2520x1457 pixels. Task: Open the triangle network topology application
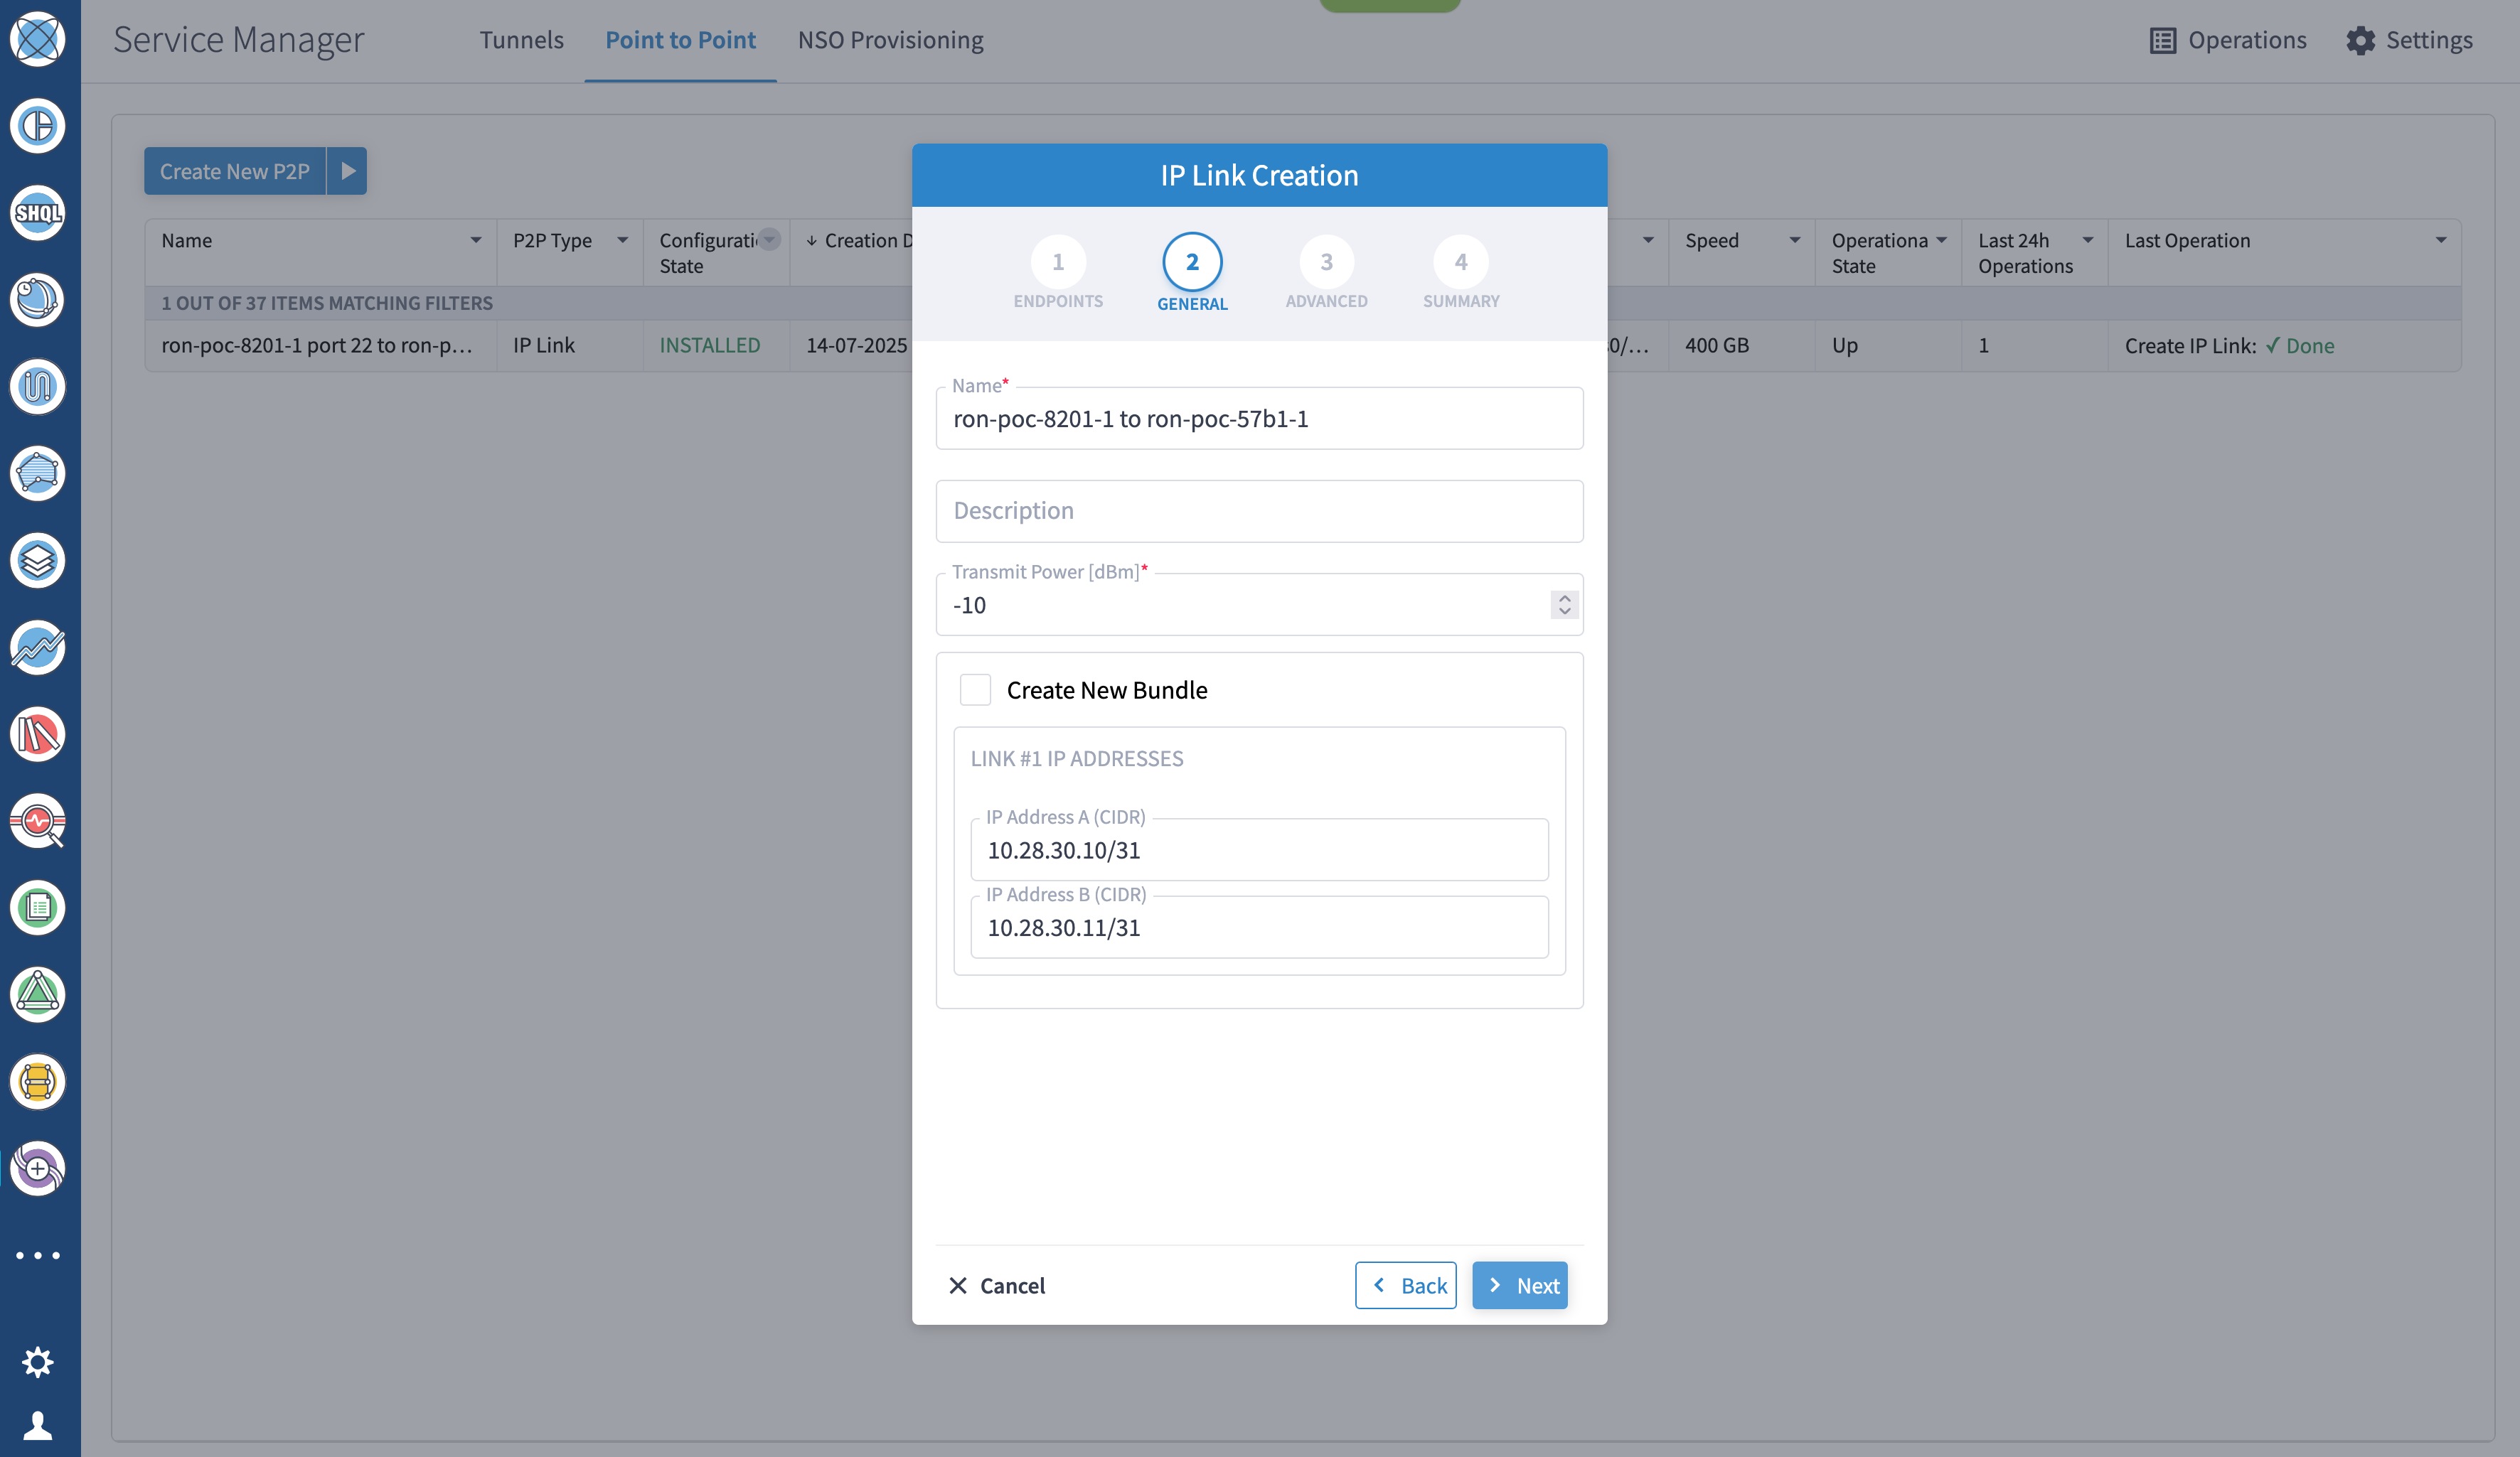(37, 995)
